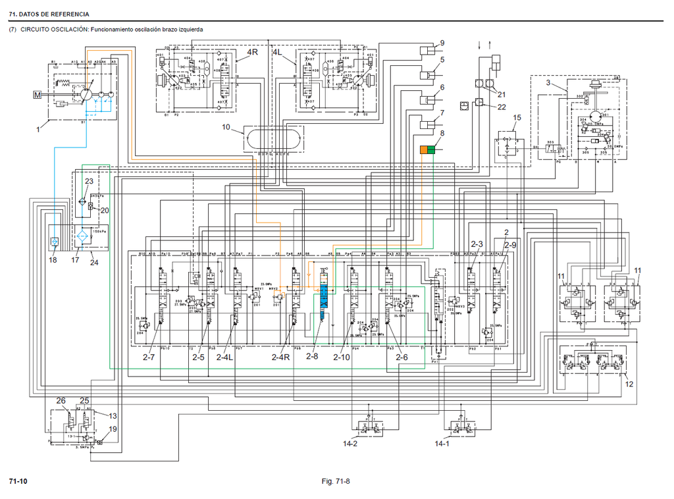Click the green half of component 8
674x499 pixels.
click(431, 149)
